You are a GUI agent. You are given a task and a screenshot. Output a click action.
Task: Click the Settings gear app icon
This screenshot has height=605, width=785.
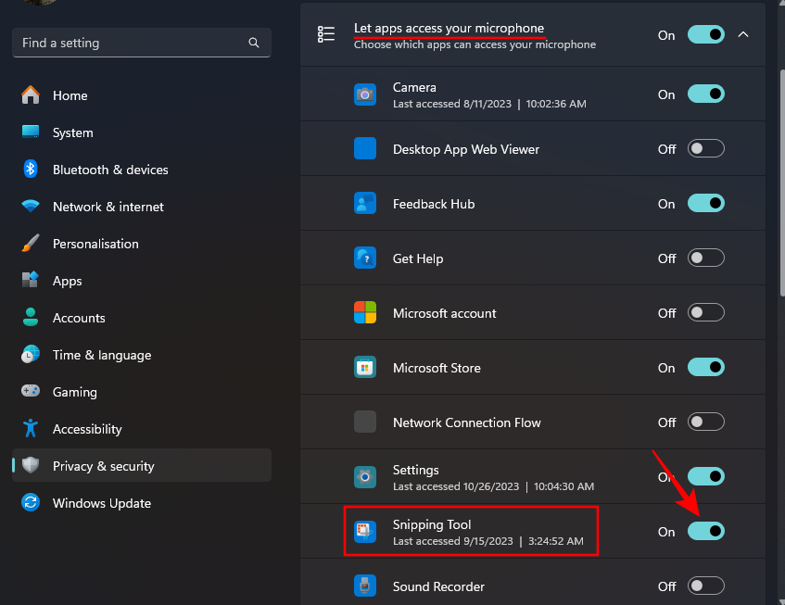365,477
